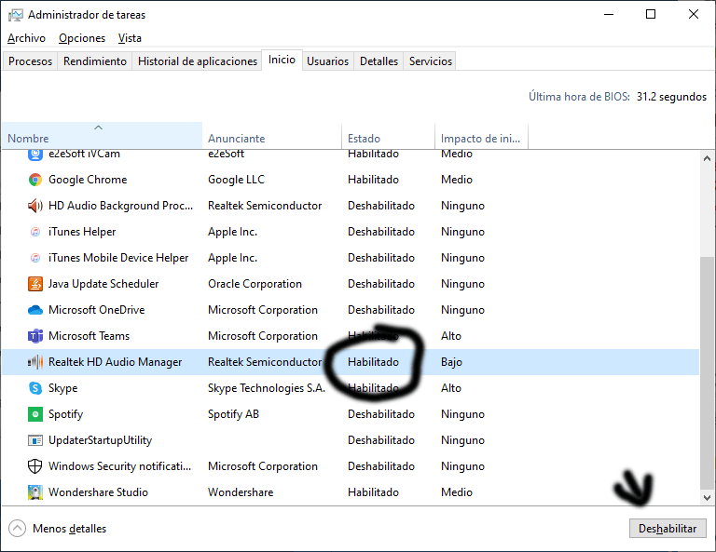Click Medio impact of Wondershare Studio
Screen dimensions: 716x552
pos(457,492)
